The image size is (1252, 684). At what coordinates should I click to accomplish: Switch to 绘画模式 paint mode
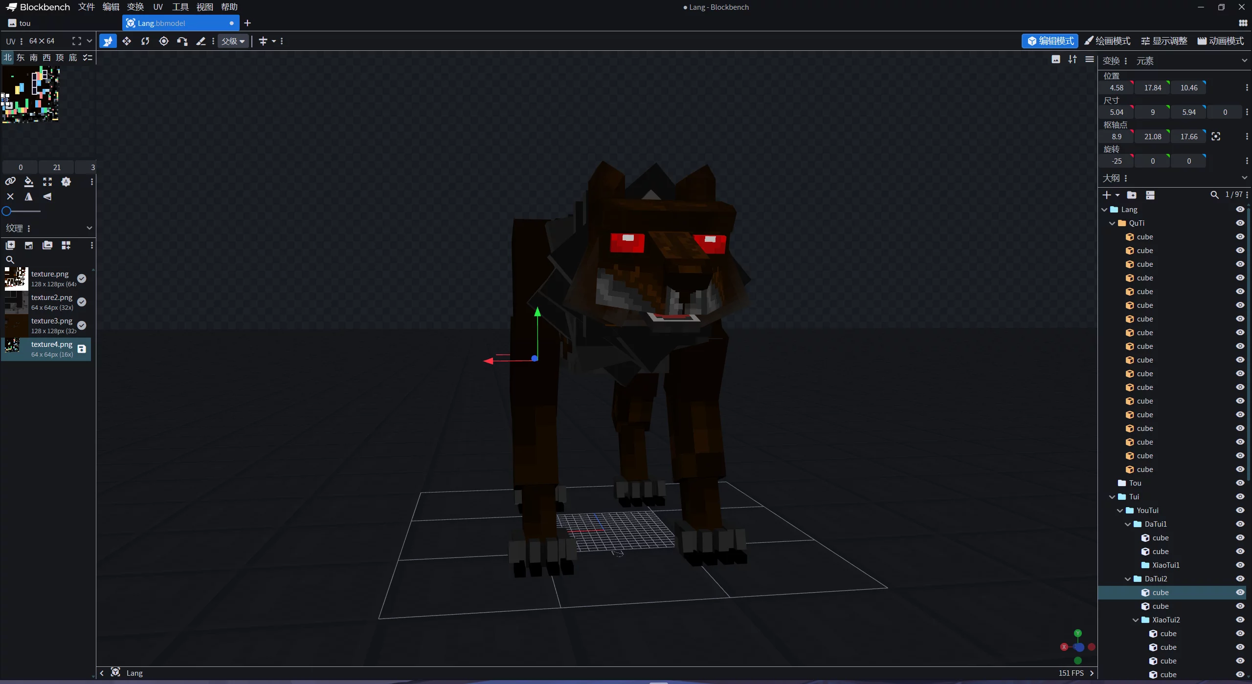1107,41
